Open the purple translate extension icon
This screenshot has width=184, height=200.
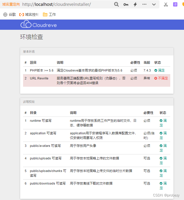tap(175, 4)
